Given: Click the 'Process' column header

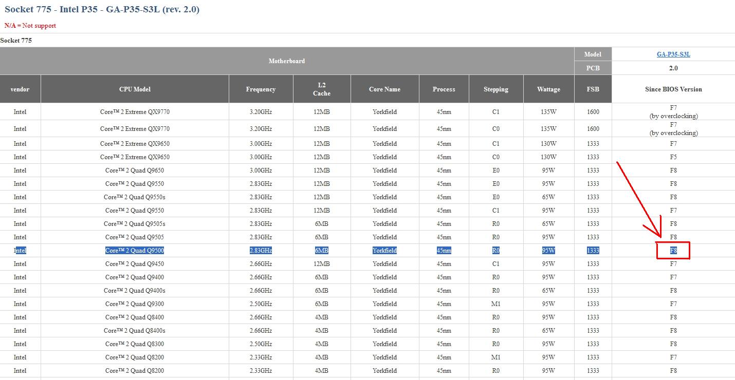Looking at the screenshot, I should click(444, 89).
